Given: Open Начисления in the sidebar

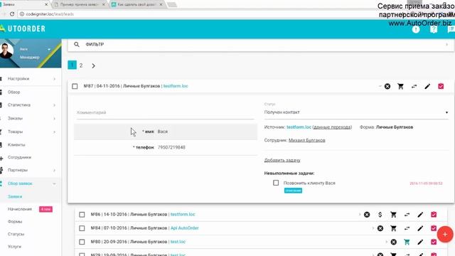Looking at the screenshot, I should pyautogui.click(x=20, y=209).
